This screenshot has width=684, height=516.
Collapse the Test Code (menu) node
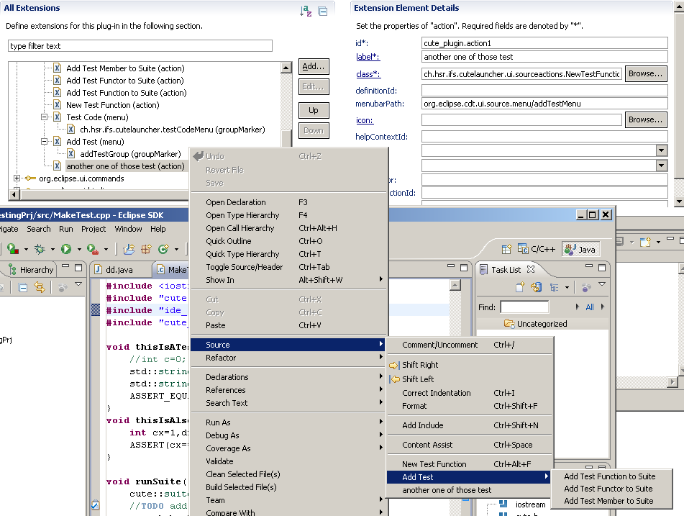coord(44,117)
